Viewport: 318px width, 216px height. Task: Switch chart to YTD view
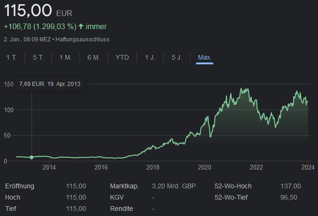point(122,57)
